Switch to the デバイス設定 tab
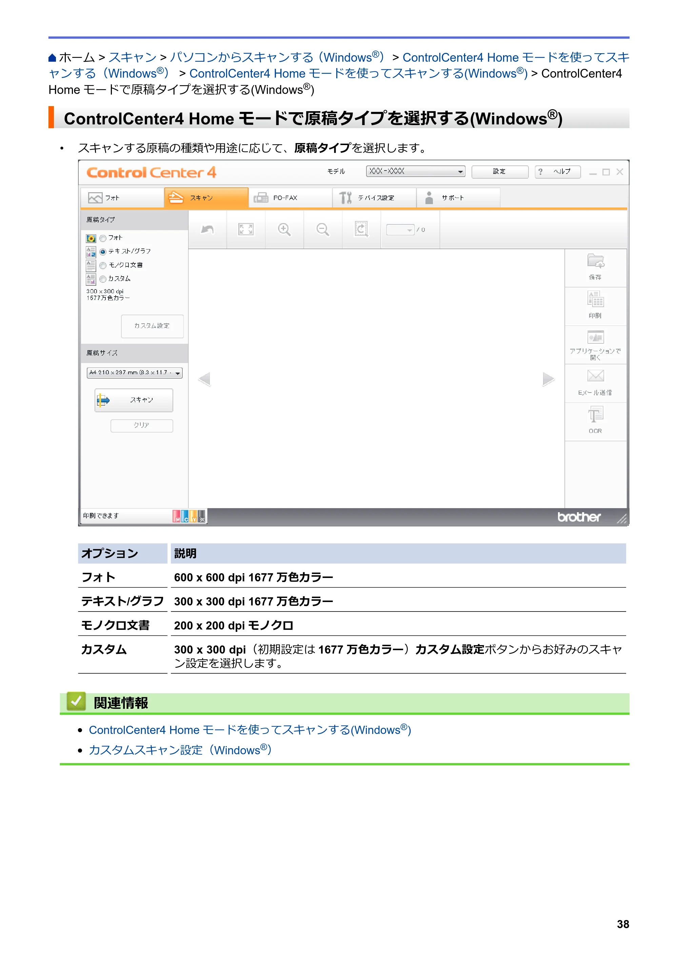Image resolution: width=678 pixels, height=959 pixels. click(374, 198)
